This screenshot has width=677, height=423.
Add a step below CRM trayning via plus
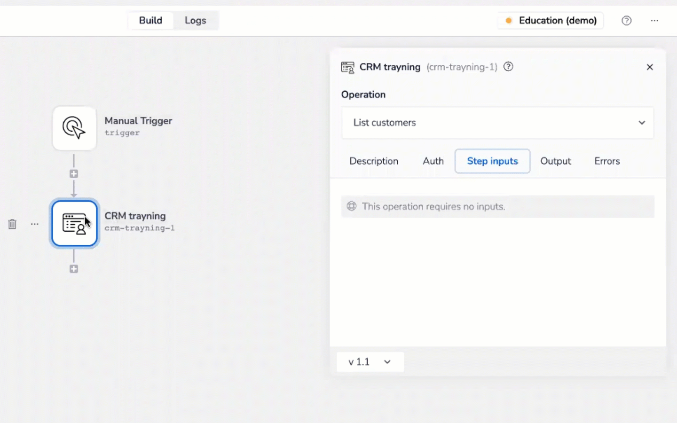[74, 269]
